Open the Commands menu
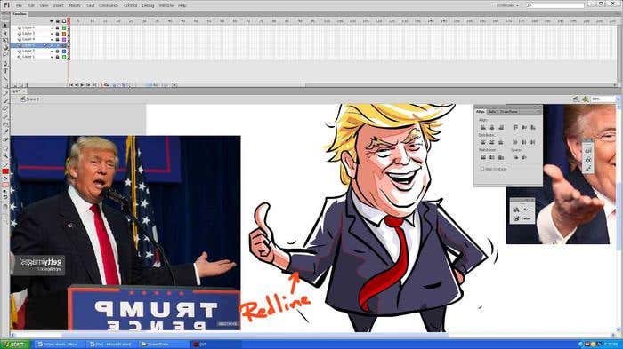 pos(109,5)
